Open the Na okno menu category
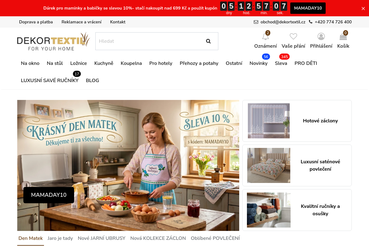Image resolution: width=369 pixels, height=246 pixels. coord(30,63)
